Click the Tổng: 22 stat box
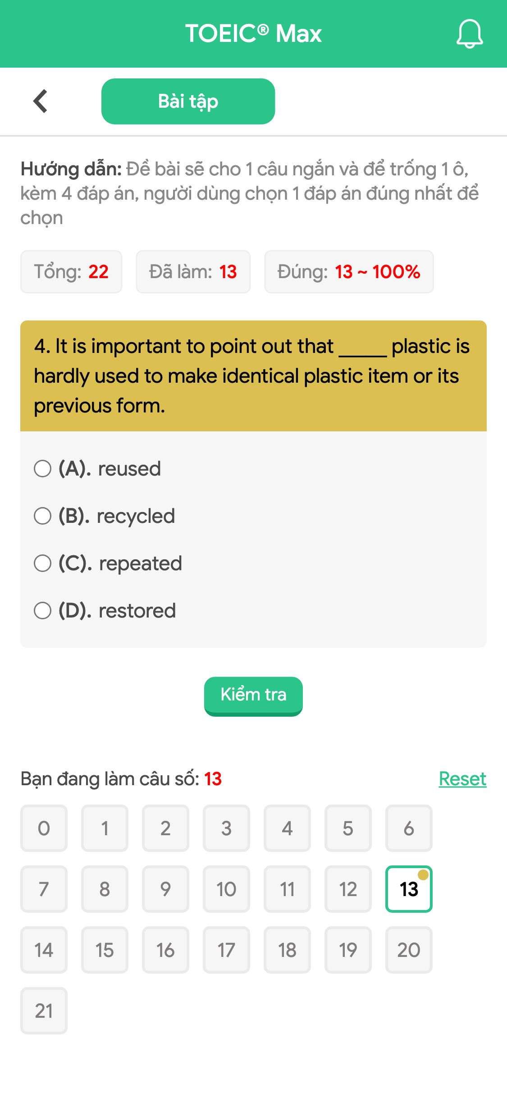This screenshot has height=1098, width=507. coord(71,272)
